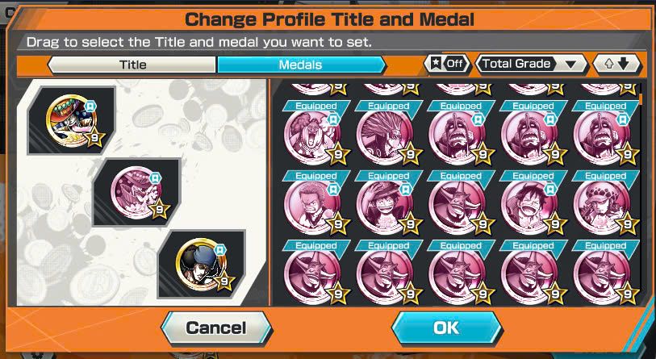Confirm with the OK button
Image resolution: width=656 pixels, height=359 pixels.
tap(446, 328)
